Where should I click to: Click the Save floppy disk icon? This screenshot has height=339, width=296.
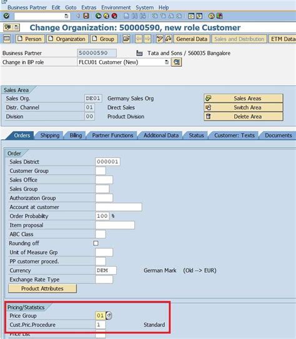coord(86,16)
